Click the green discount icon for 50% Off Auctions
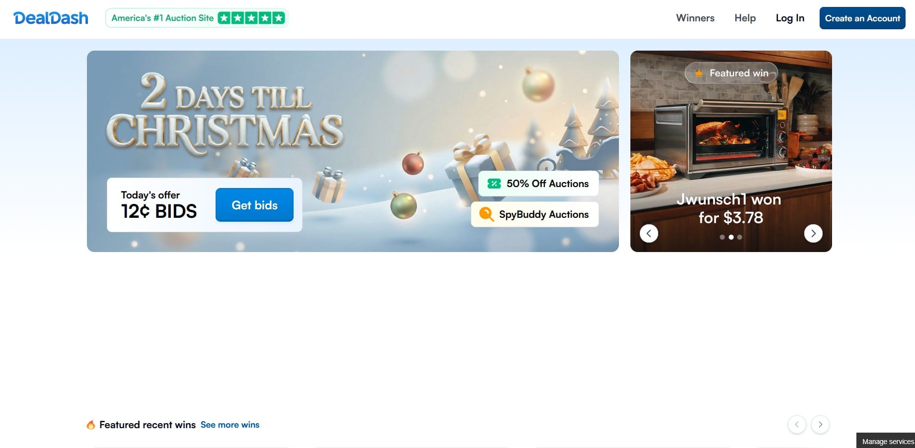The height and width of the screenshot is (448, 915). click(x=494, y=184)
